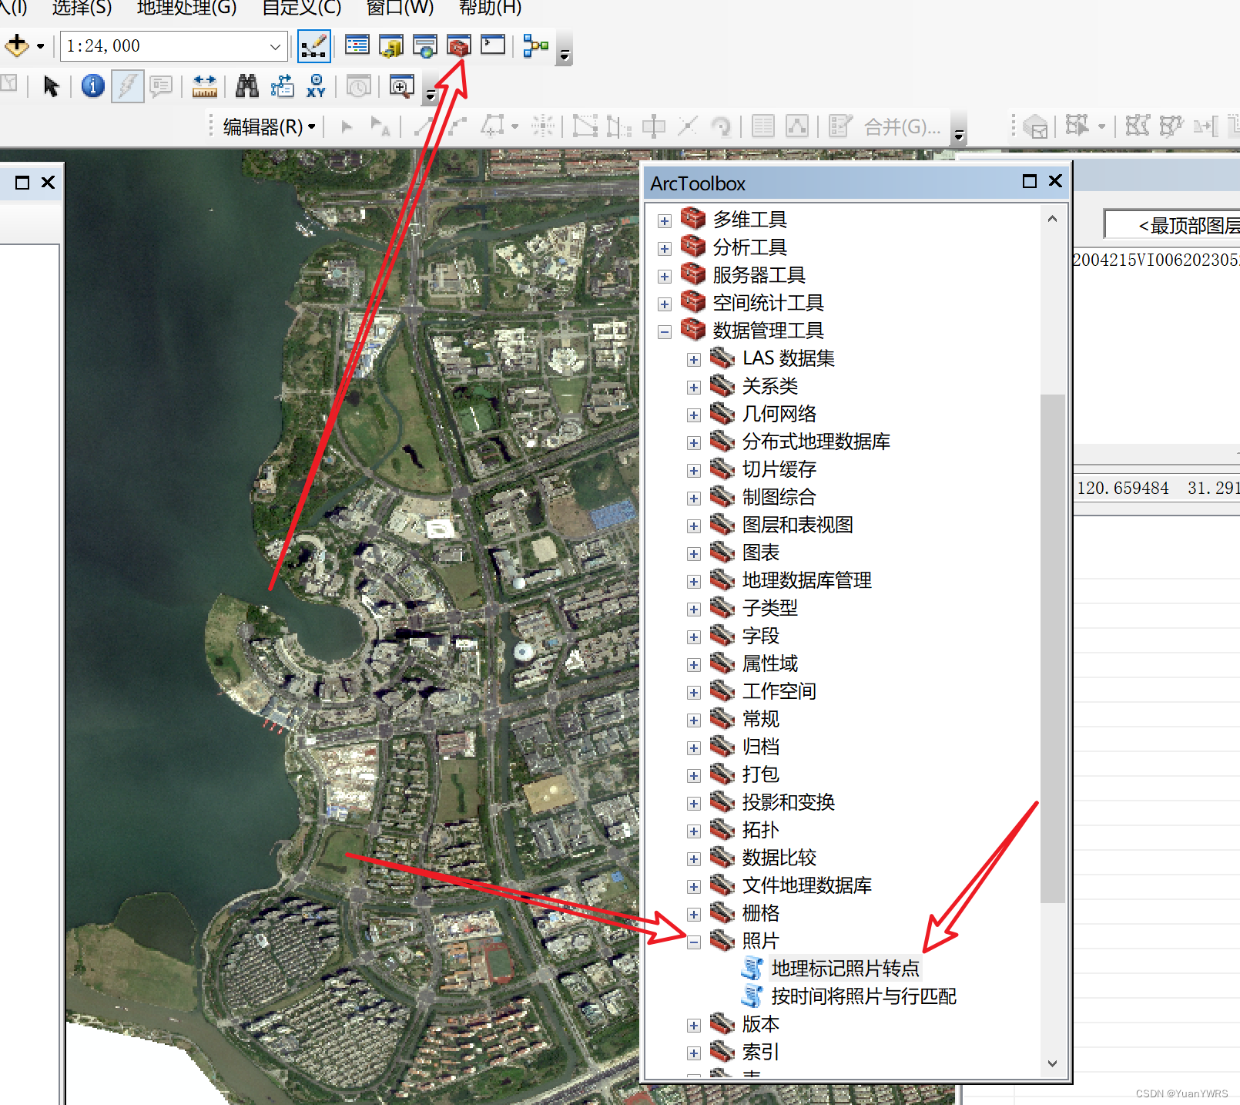Open the Search window icon

pyautogui.click(x=425, y=46)
